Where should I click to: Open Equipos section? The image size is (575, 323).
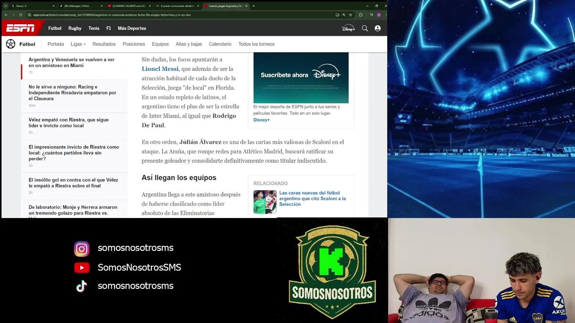160,44
